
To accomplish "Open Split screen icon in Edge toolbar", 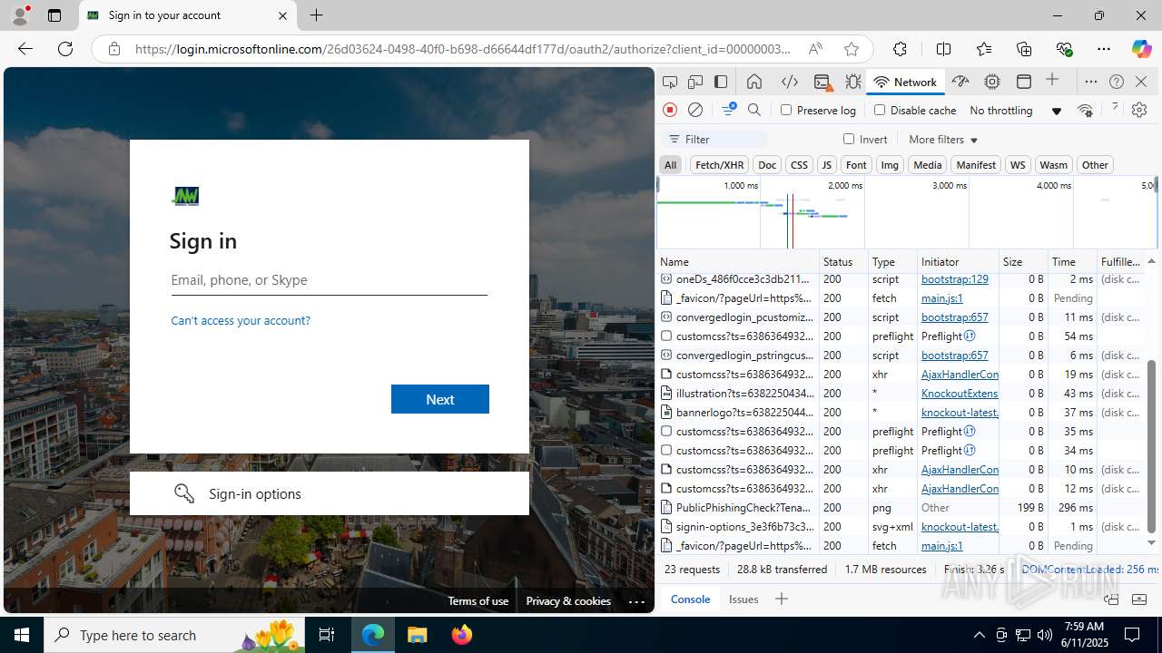I will click(943, 49).
